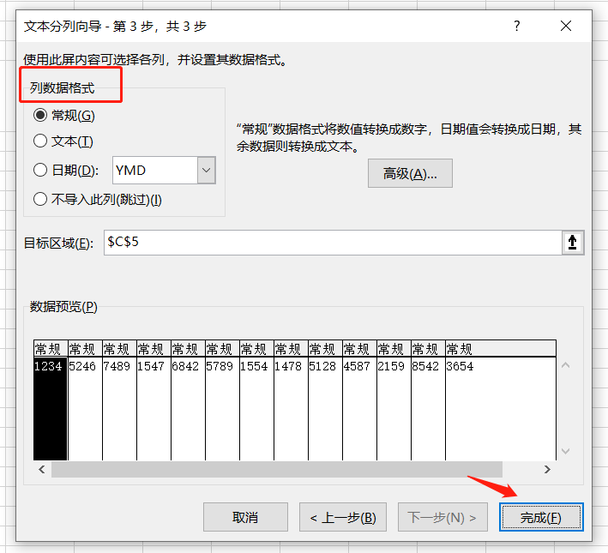This screenshot has height=553, width=608.
Task: Select preview column containing 5128
Action: (325, 400)
